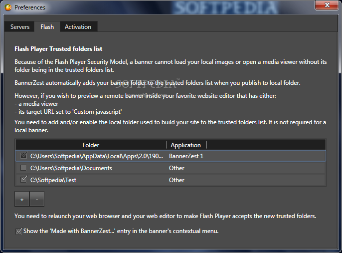Close the Preferences window
Screen dimensions: 342x253
click(x=327, y=5)
